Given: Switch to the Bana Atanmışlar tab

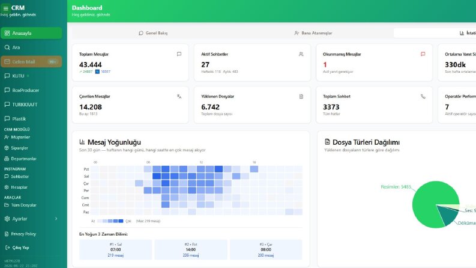Looking at the screenshot, I should click(313, 33).
